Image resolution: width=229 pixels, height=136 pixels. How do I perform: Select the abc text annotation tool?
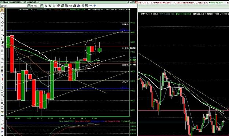click(x=2, y=63)
